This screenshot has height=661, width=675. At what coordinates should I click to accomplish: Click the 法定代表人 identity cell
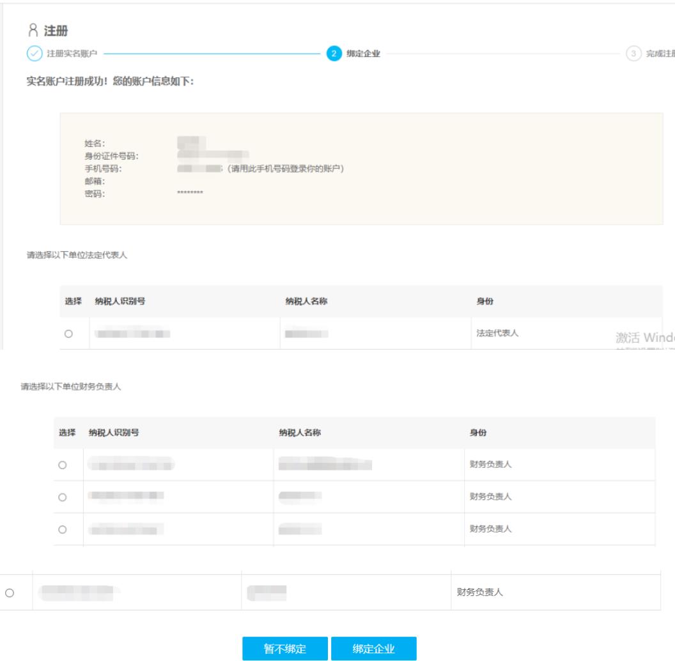click(x=497, y=333)
